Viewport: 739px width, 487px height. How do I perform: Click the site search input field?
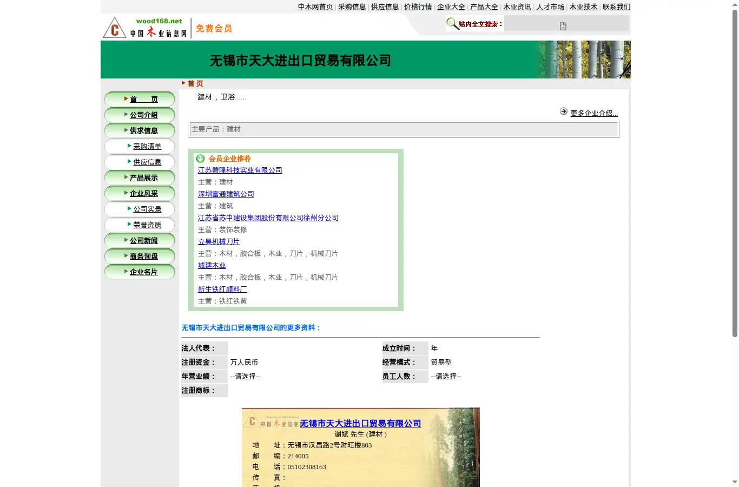point(566,24)
